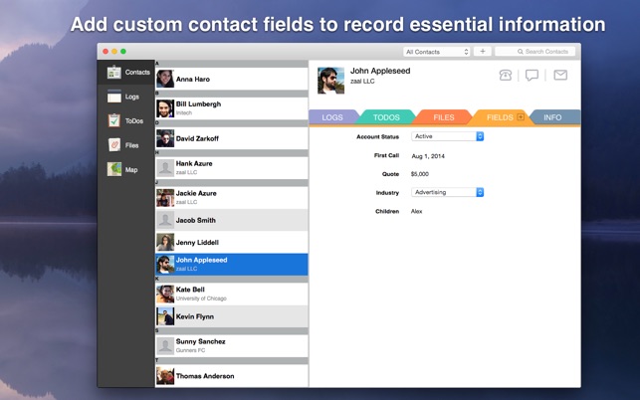
Task: Select contact Bill Lumbergh
Action: (232, 108)
